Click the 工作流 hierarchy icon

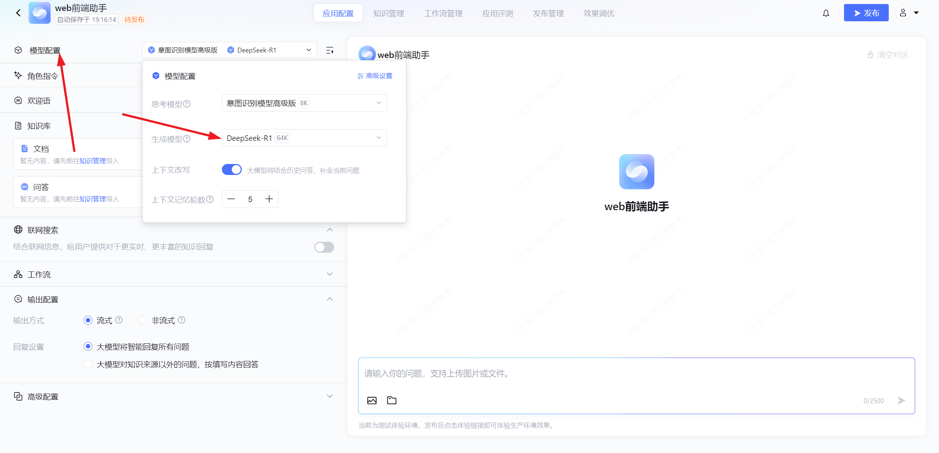click(18, 274)
